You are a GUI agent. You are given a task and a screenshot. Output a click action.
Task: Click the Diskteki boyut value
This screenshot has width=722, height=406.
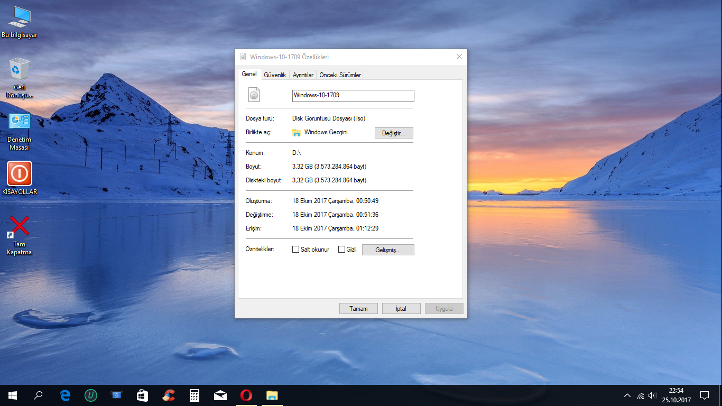click(329, 180)
